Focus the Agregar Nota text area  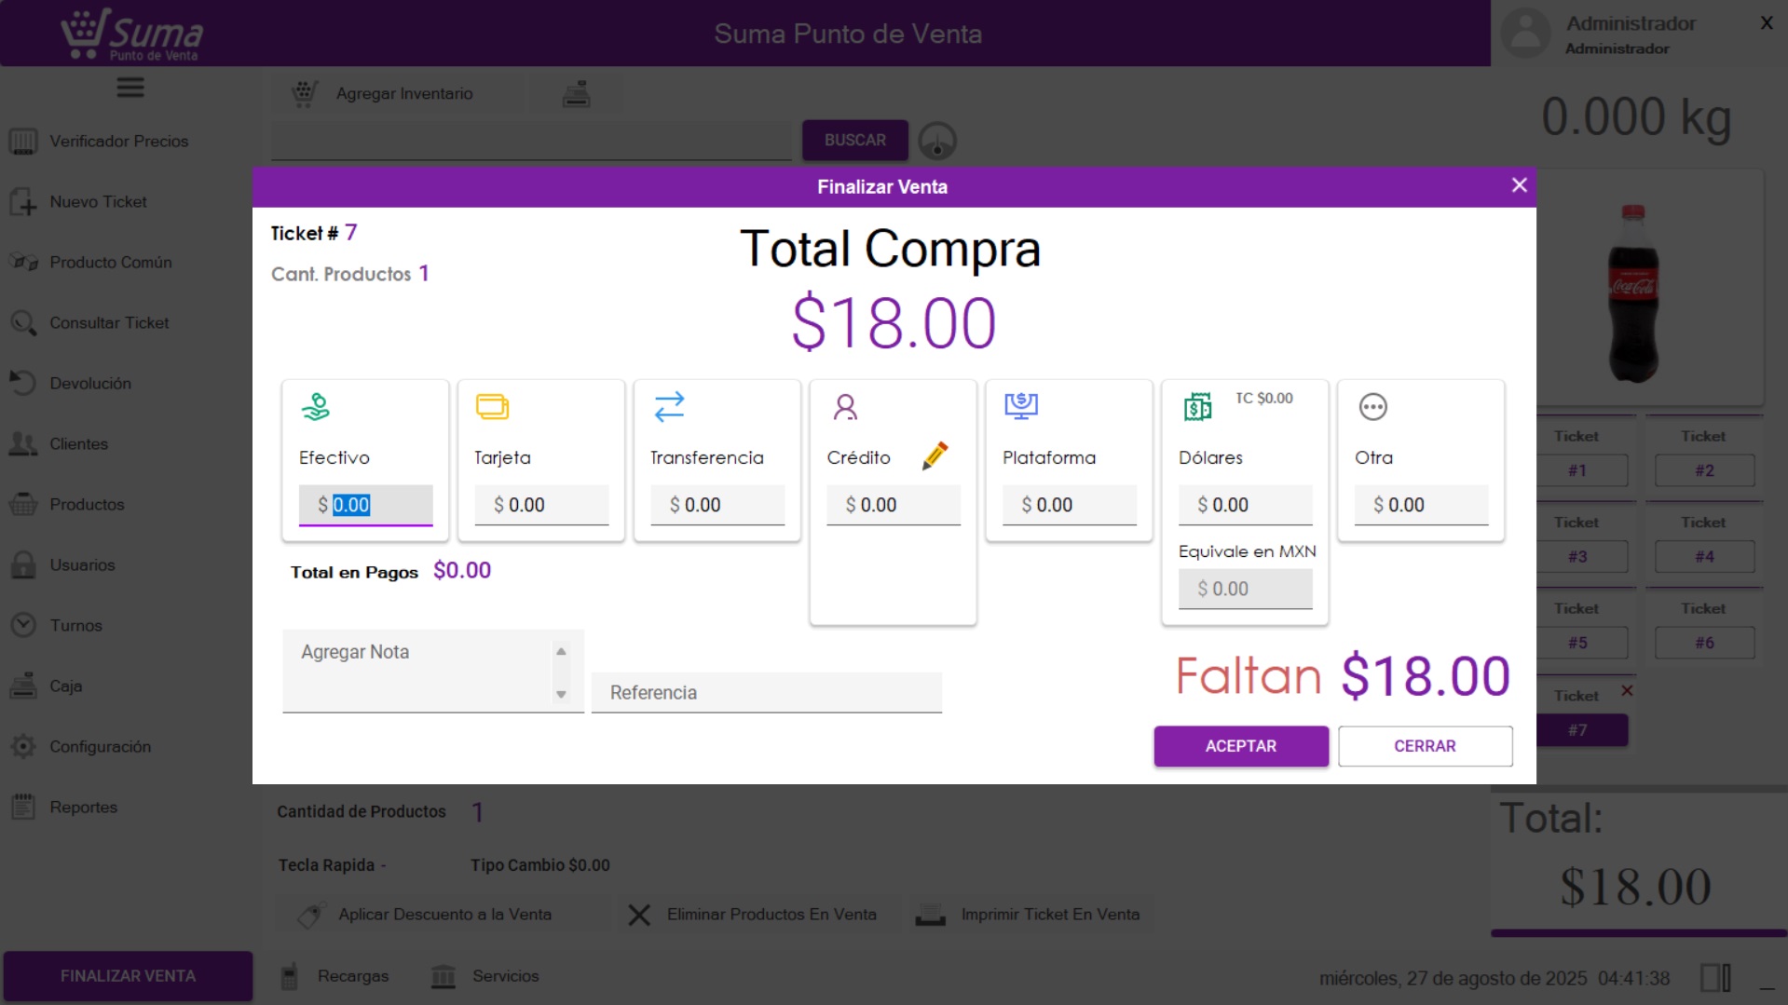pyautogui.click(x=421, y=671)
